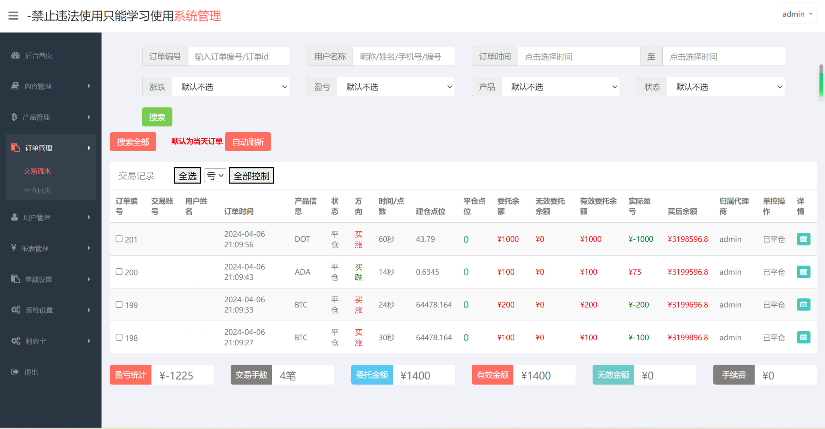The height and width of the screenshot is (429, 825).
Task: Click the gears icon beside 系统设置
Action: (x=16, y=310)
